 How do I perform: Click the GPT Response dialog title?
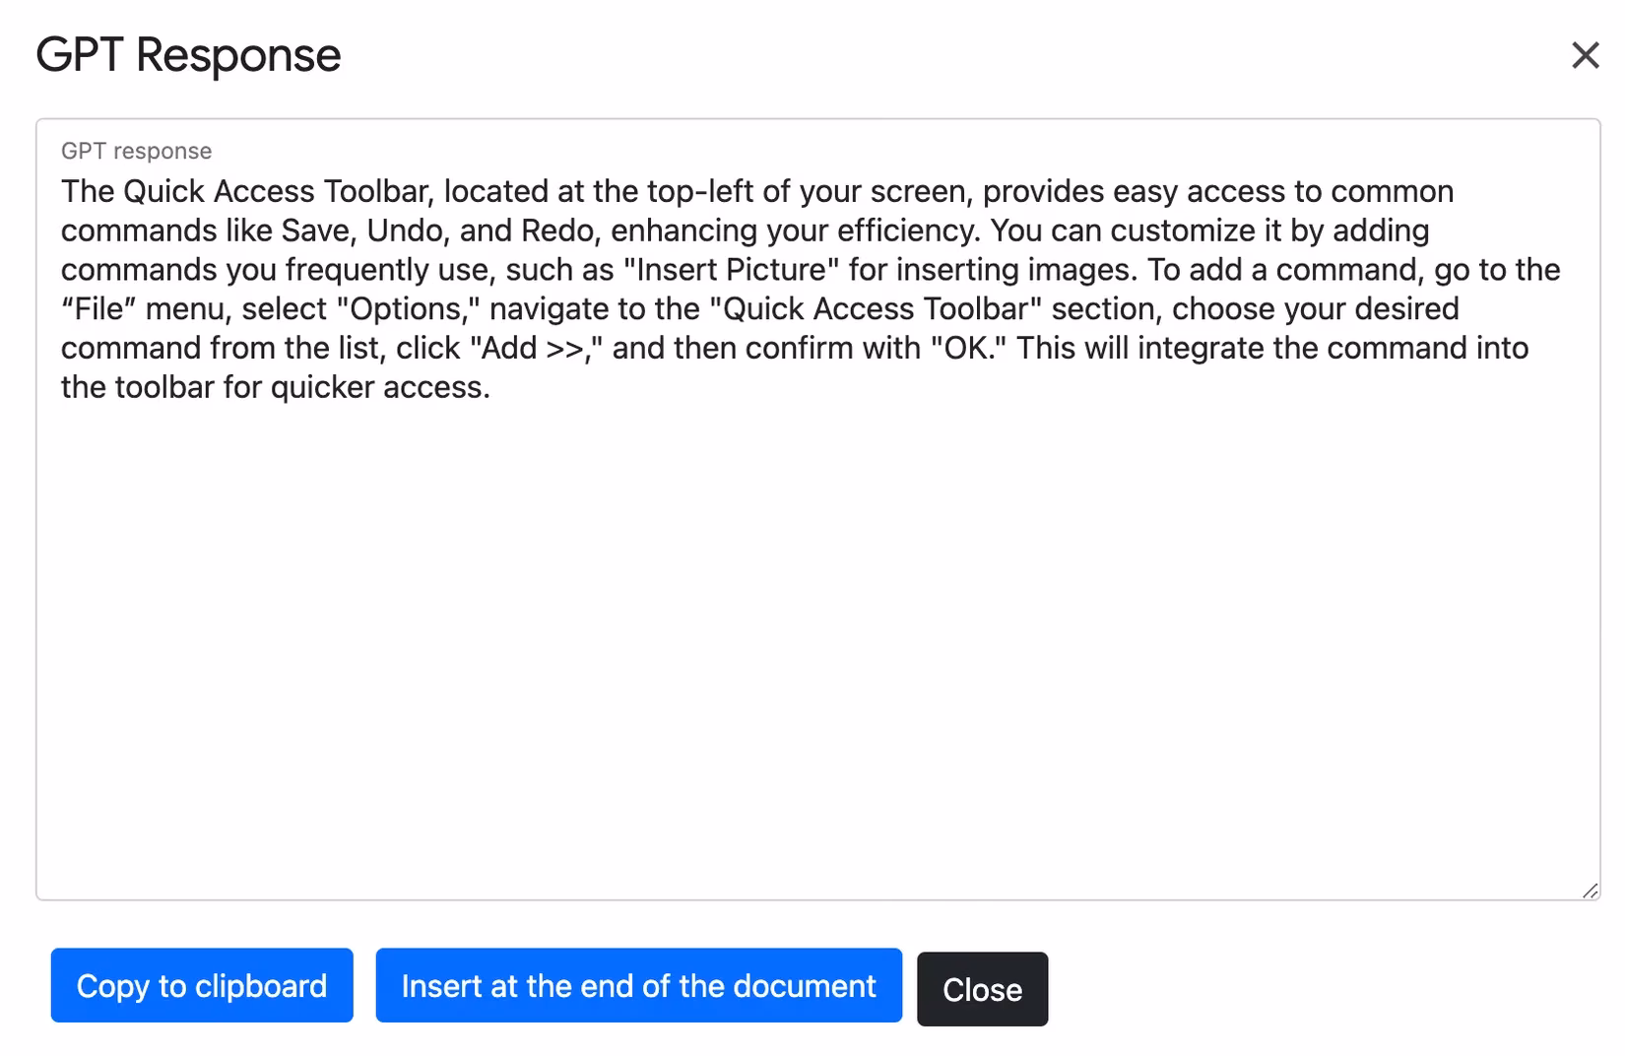187,54
